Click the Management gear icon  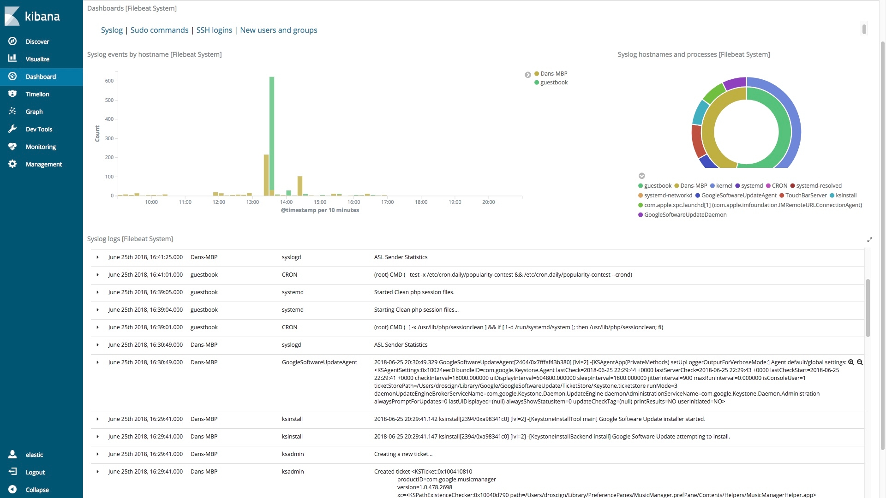point(12,164)
